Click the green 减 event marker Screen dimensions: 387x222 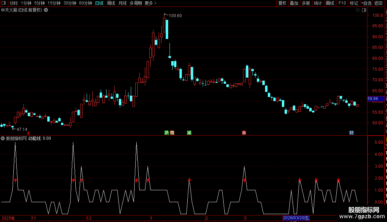[189, 133]
